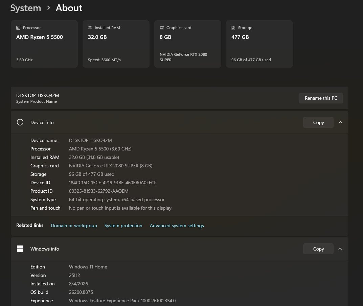Click the Storage drive icon
This screenshot has width=363, height=306.
[233, 28]
